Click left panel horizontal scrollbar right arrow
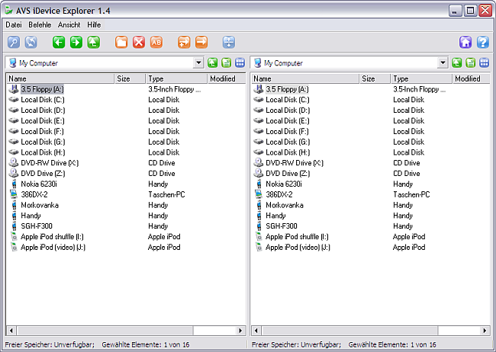 (x=240, y=331)
